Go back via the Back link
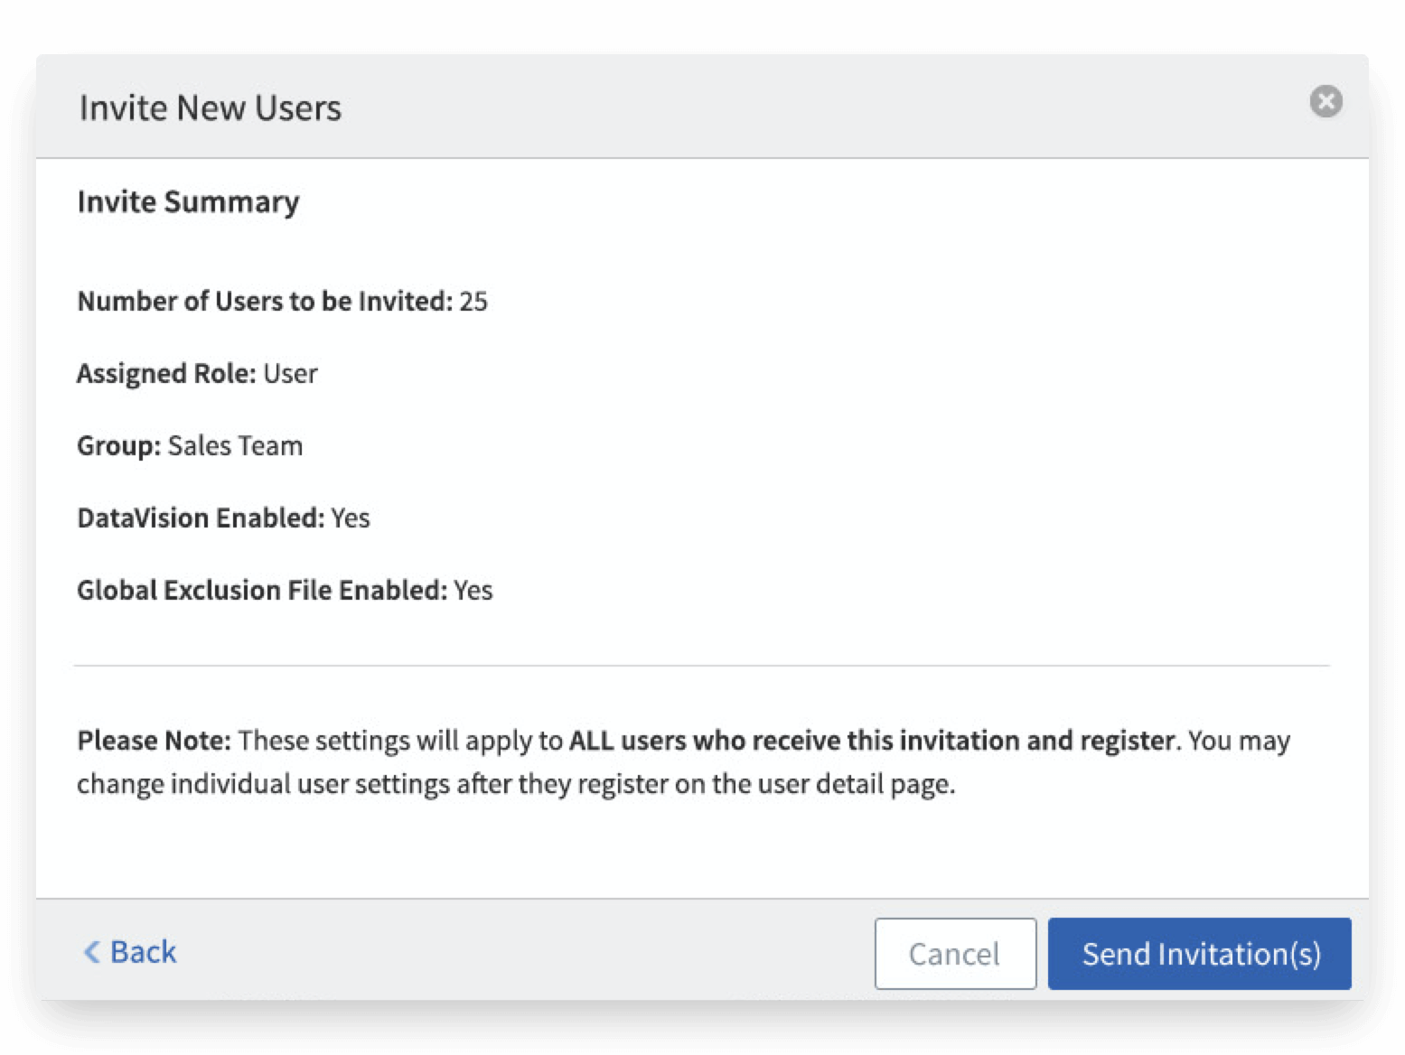The width and height of the screenshot is (1405, 1055). (143, 952)
